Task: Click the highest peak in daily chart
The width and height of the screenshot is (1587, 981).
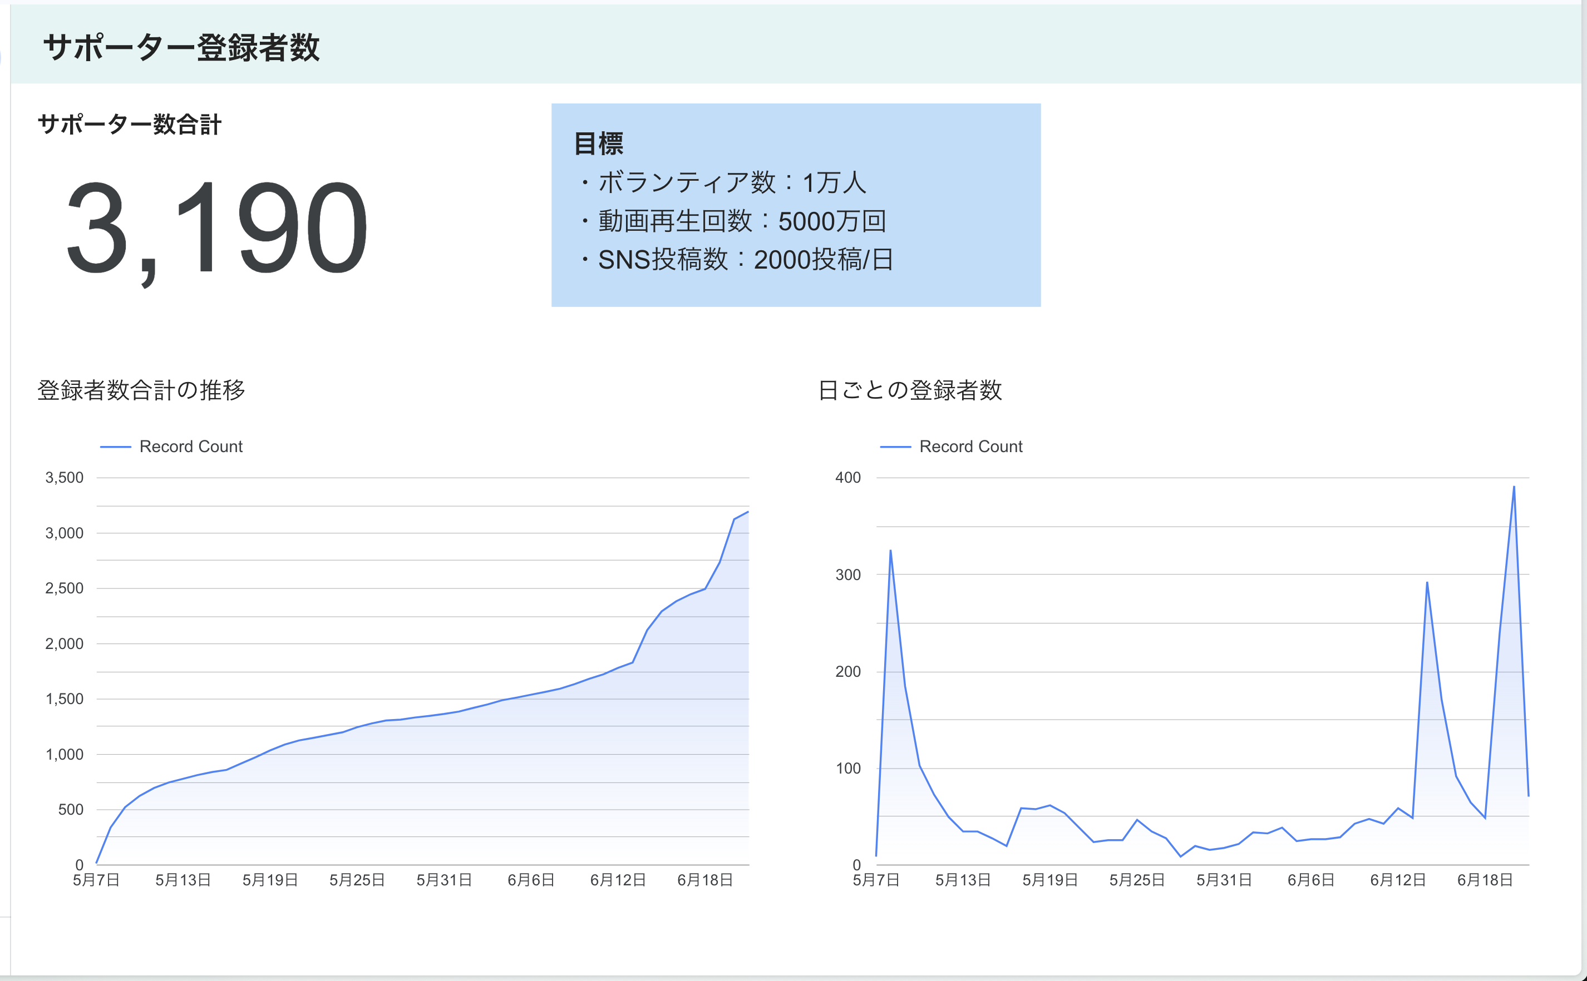Action: coord(1514,487)
